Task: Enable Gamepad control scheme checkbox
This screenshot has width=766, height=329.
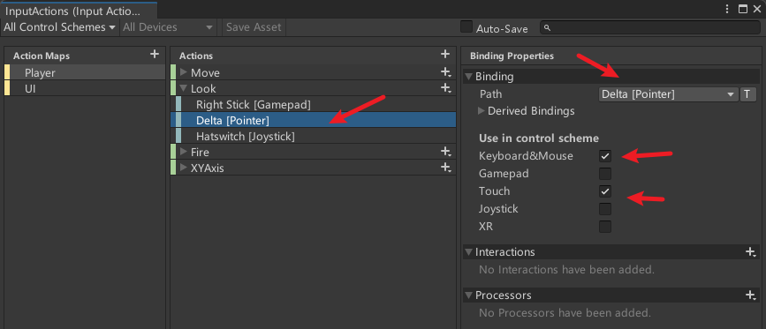Action: 605,174
